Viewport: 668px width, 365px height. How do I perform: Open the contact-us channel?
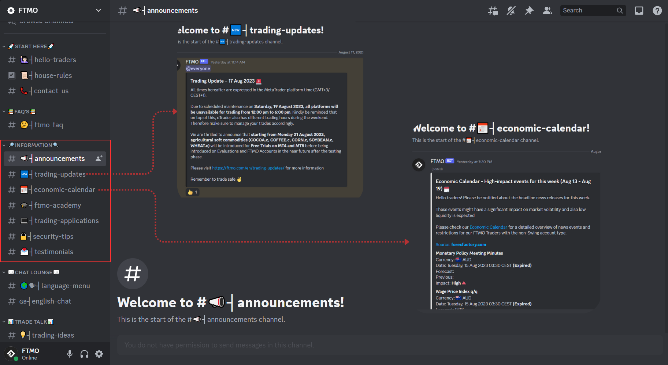pos(55,91)
